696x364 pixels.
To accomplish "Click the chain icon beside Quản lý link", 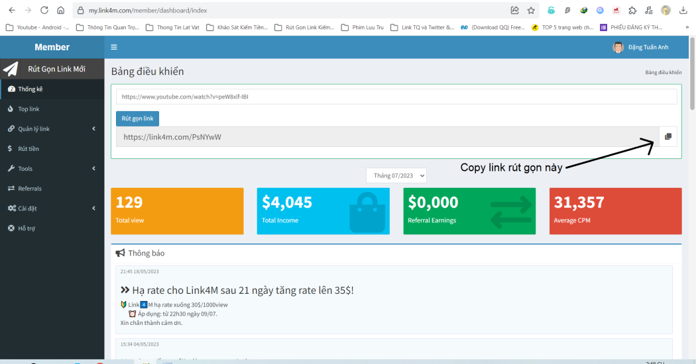I will click(x=11, y=128).
